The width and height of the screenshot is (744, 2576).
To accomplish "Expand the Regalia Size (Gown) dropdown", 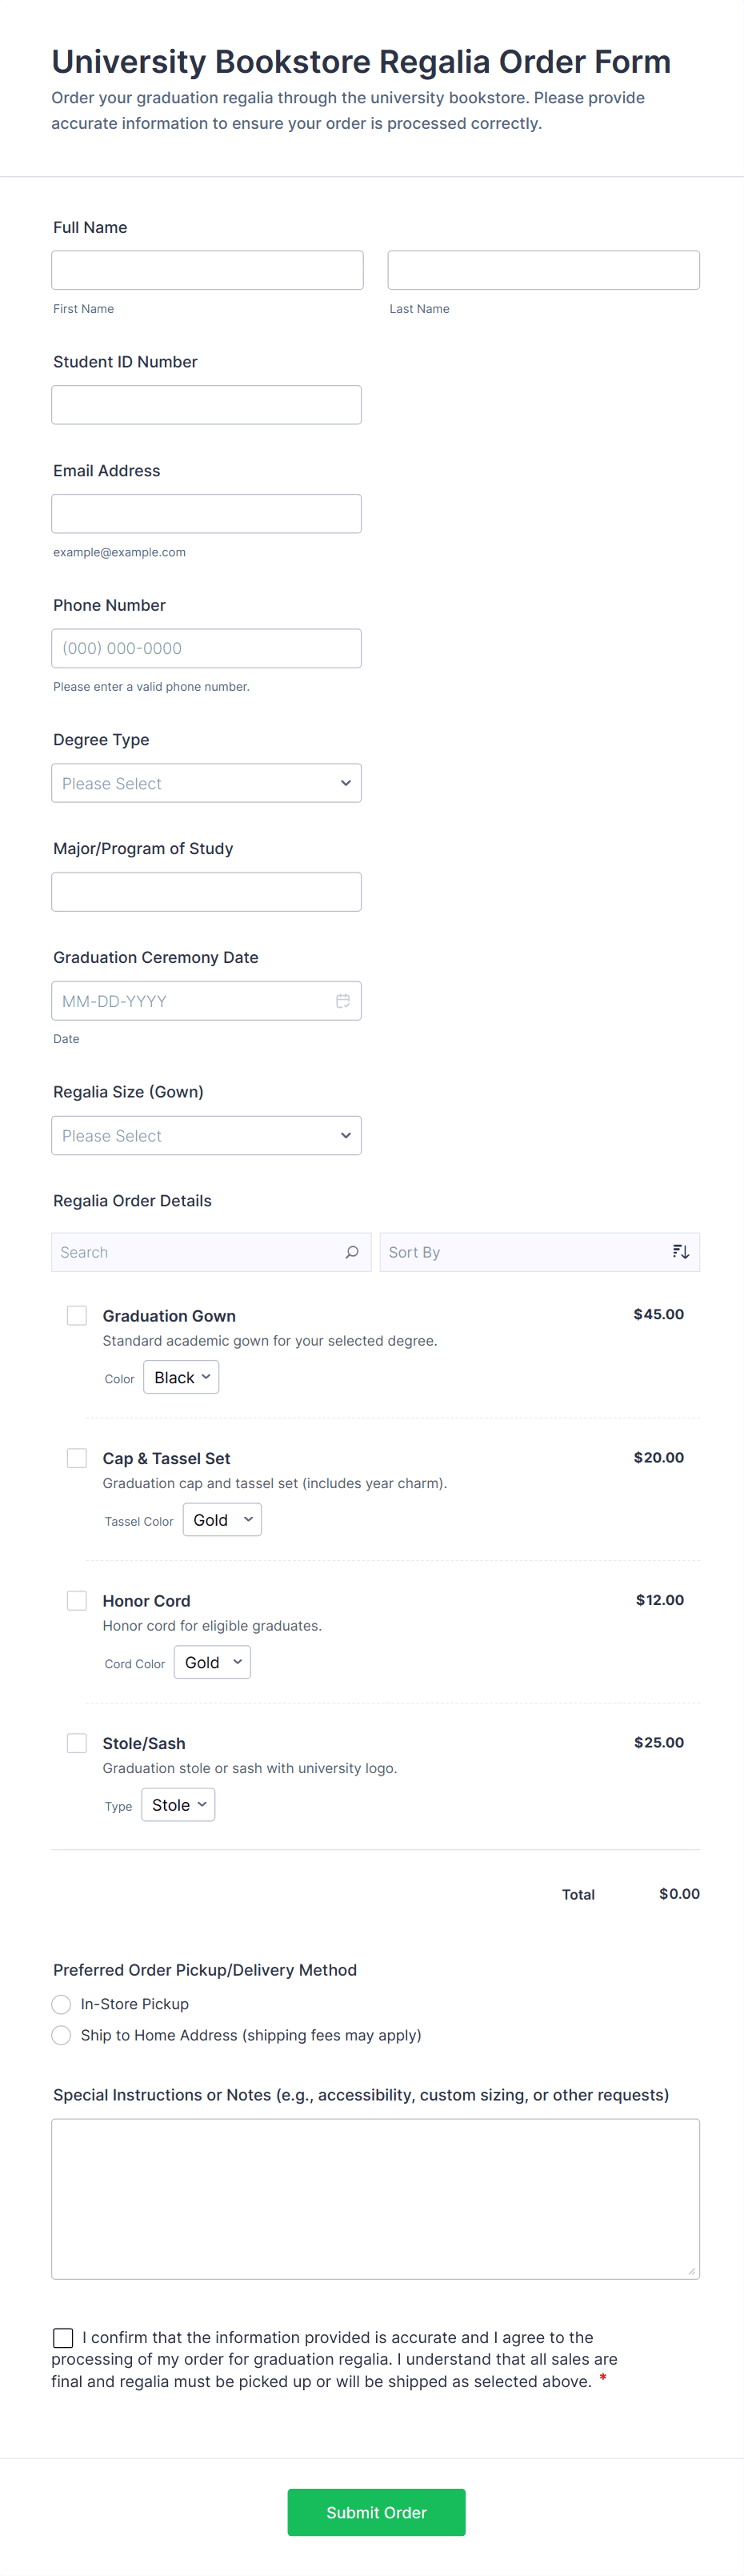I will 206,1135.
